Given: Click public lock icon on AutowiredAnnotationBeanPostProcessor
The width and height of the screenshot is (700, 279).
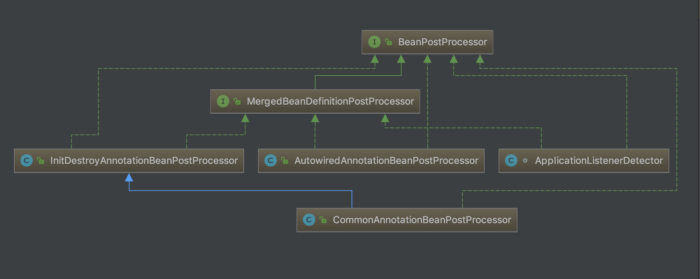Looking at the screenshot, I should [x=285, y=160].
